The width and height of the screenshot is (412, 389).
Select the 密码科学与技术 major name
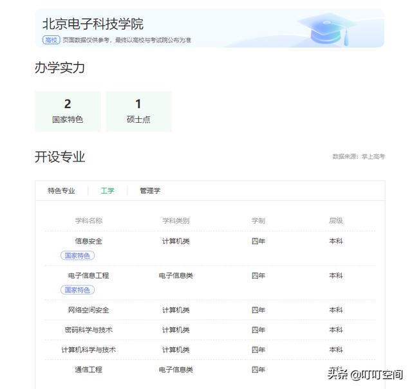click(89, 330)
